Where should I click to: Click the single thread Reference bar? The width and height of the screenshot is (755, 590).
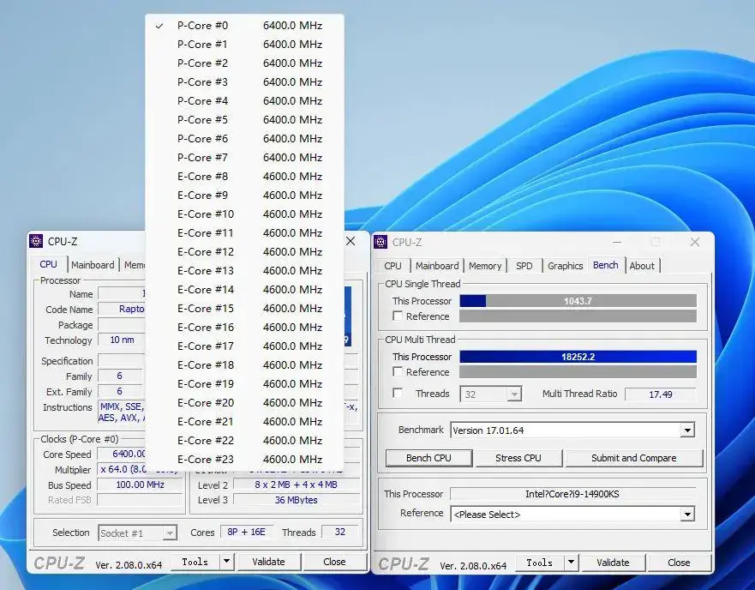(x=578, y=316)
